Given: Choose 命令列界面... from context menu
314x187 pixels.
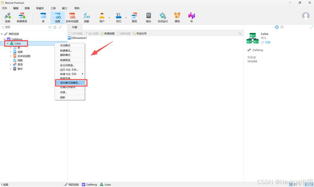Looking at the screenshot, I should [x=70, y=65].
